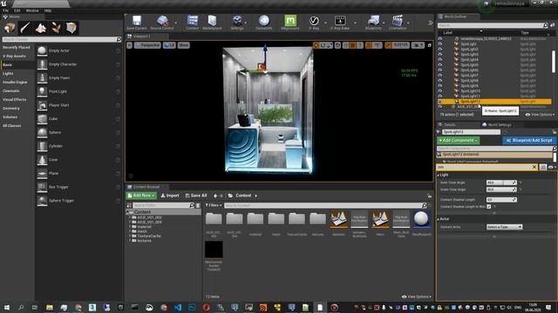Viewport: 558px width, 313px height.
Task: Adjust the Outer Cone Angle value slider
Action: click(x=501, y=190)
